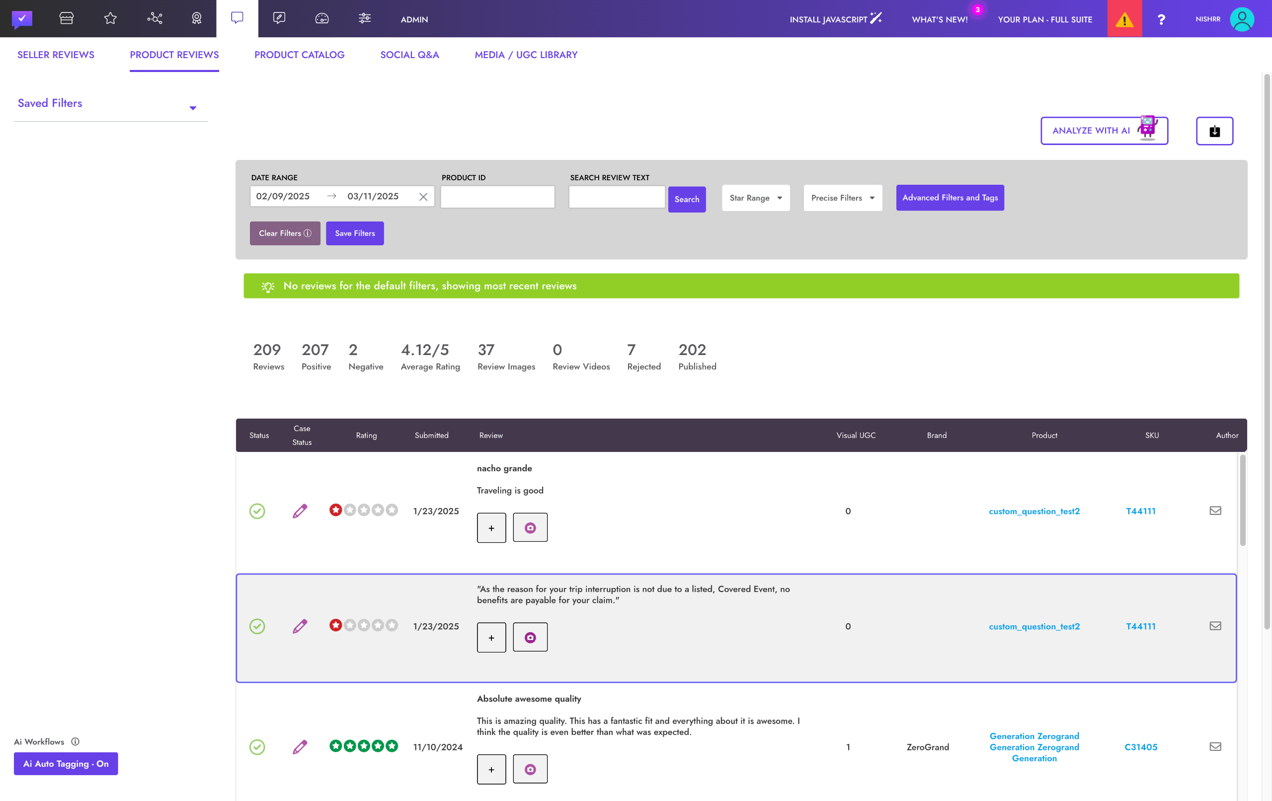Open the dashboard gauge icon in top bar
The width and height of the screenshot is (1272, 801).
[321, 18]
